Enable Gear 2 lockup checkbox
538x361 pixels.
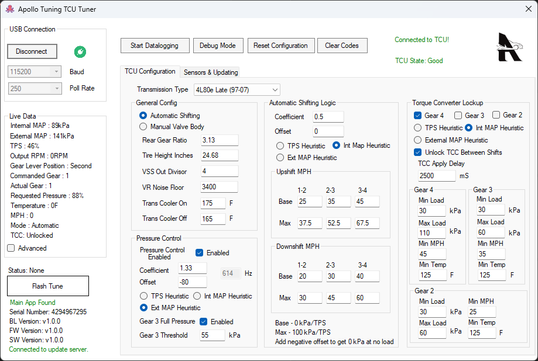pos(507,114)
